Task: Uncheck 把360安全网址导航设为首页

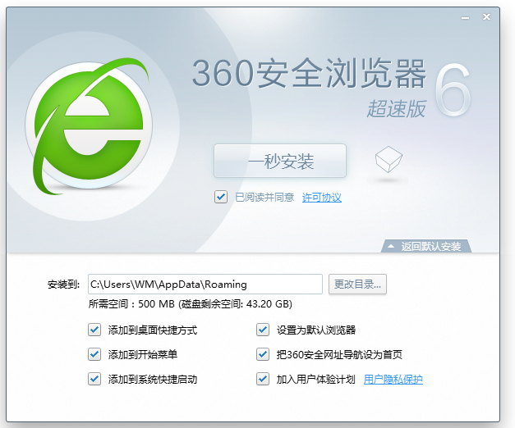Action: 263,354
